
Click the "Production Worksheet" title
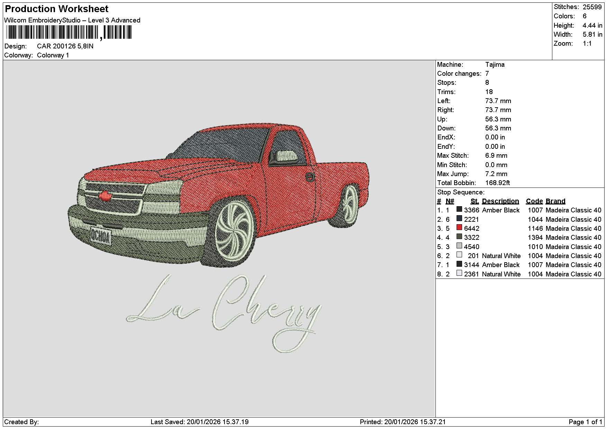click(x=57, y=9)
